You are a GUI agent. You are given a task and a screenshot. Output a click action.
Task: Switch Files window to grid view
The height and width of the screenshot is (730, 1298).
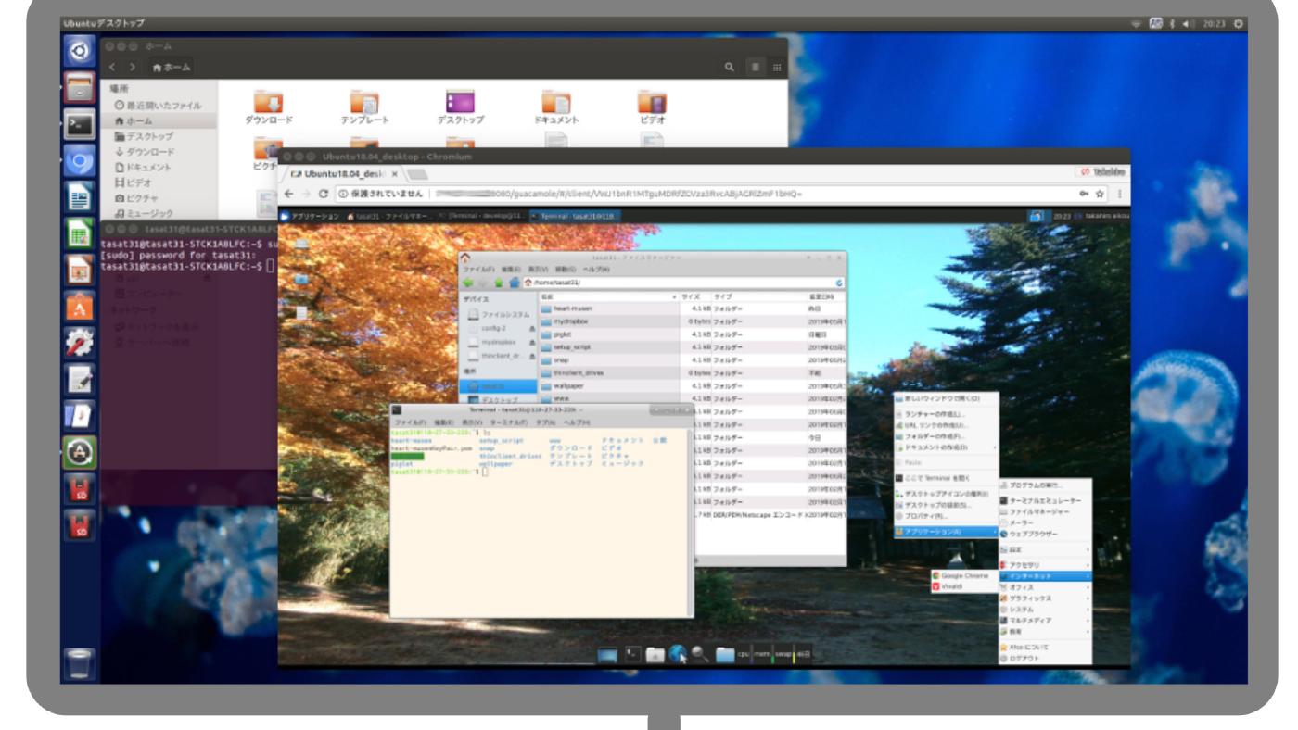(775, 67)
